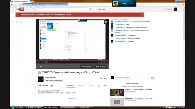Open Windows Start orb

13,107
